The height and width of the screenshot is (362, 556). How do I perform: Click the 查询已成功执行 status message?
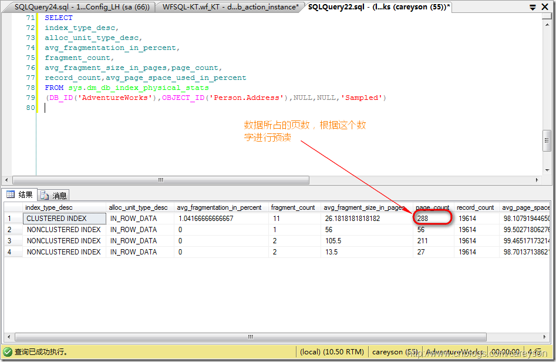click(x=41, y=352)
